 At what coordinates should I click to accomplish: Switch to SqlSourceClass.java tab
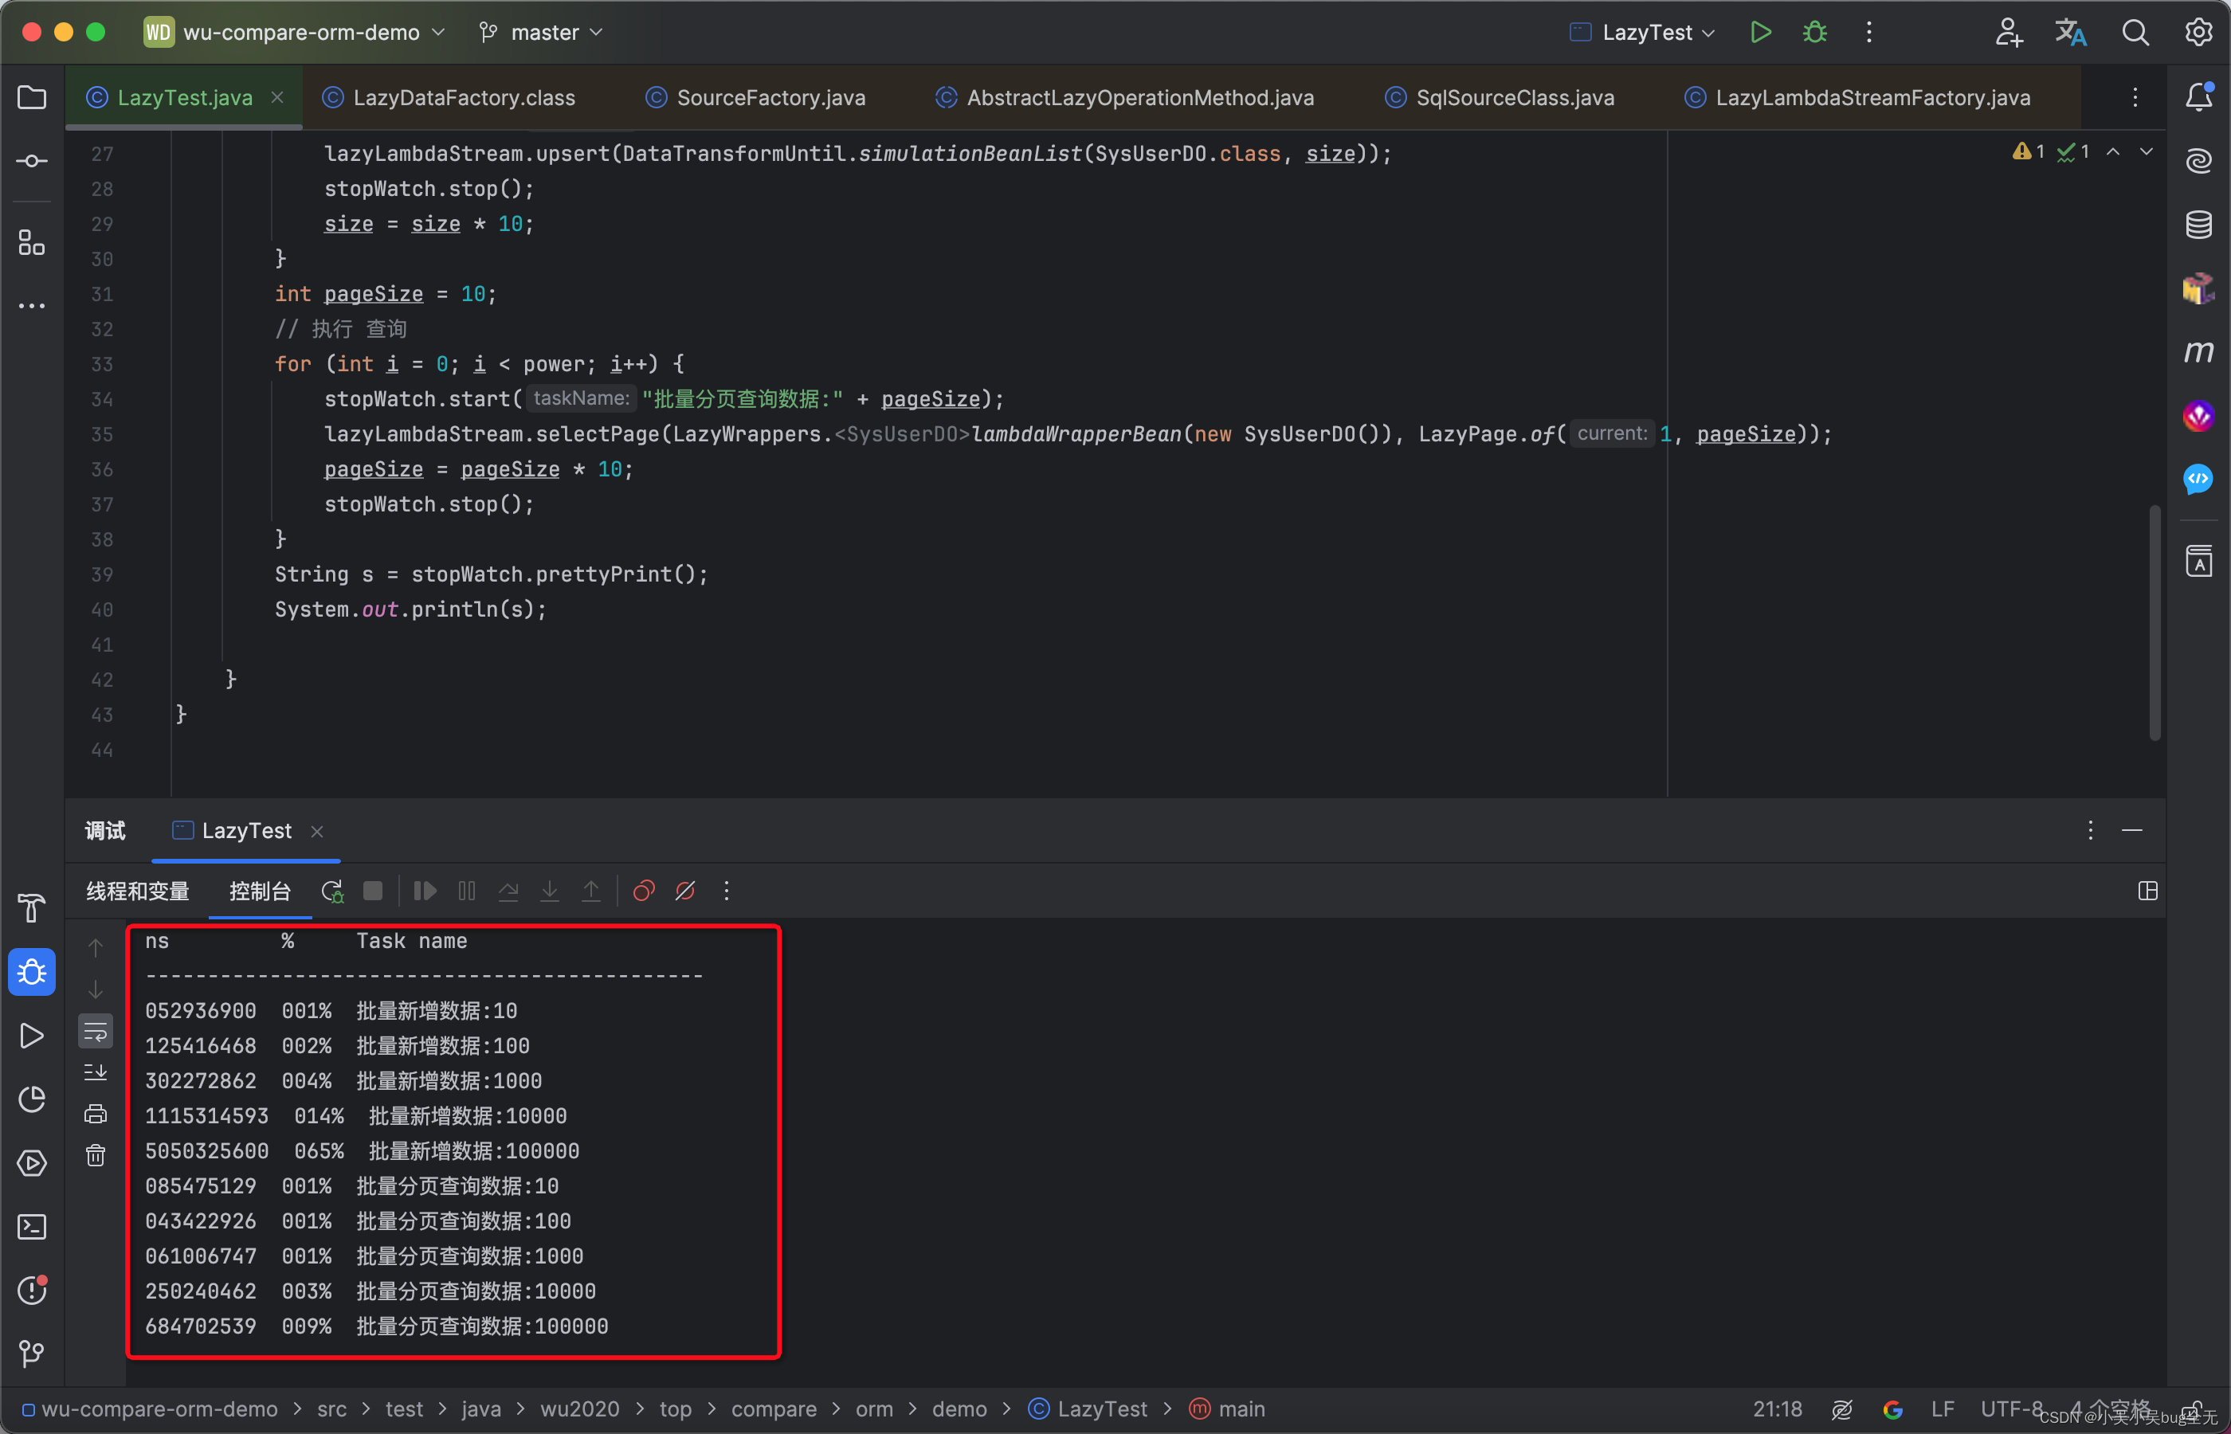pos(1499,98)
